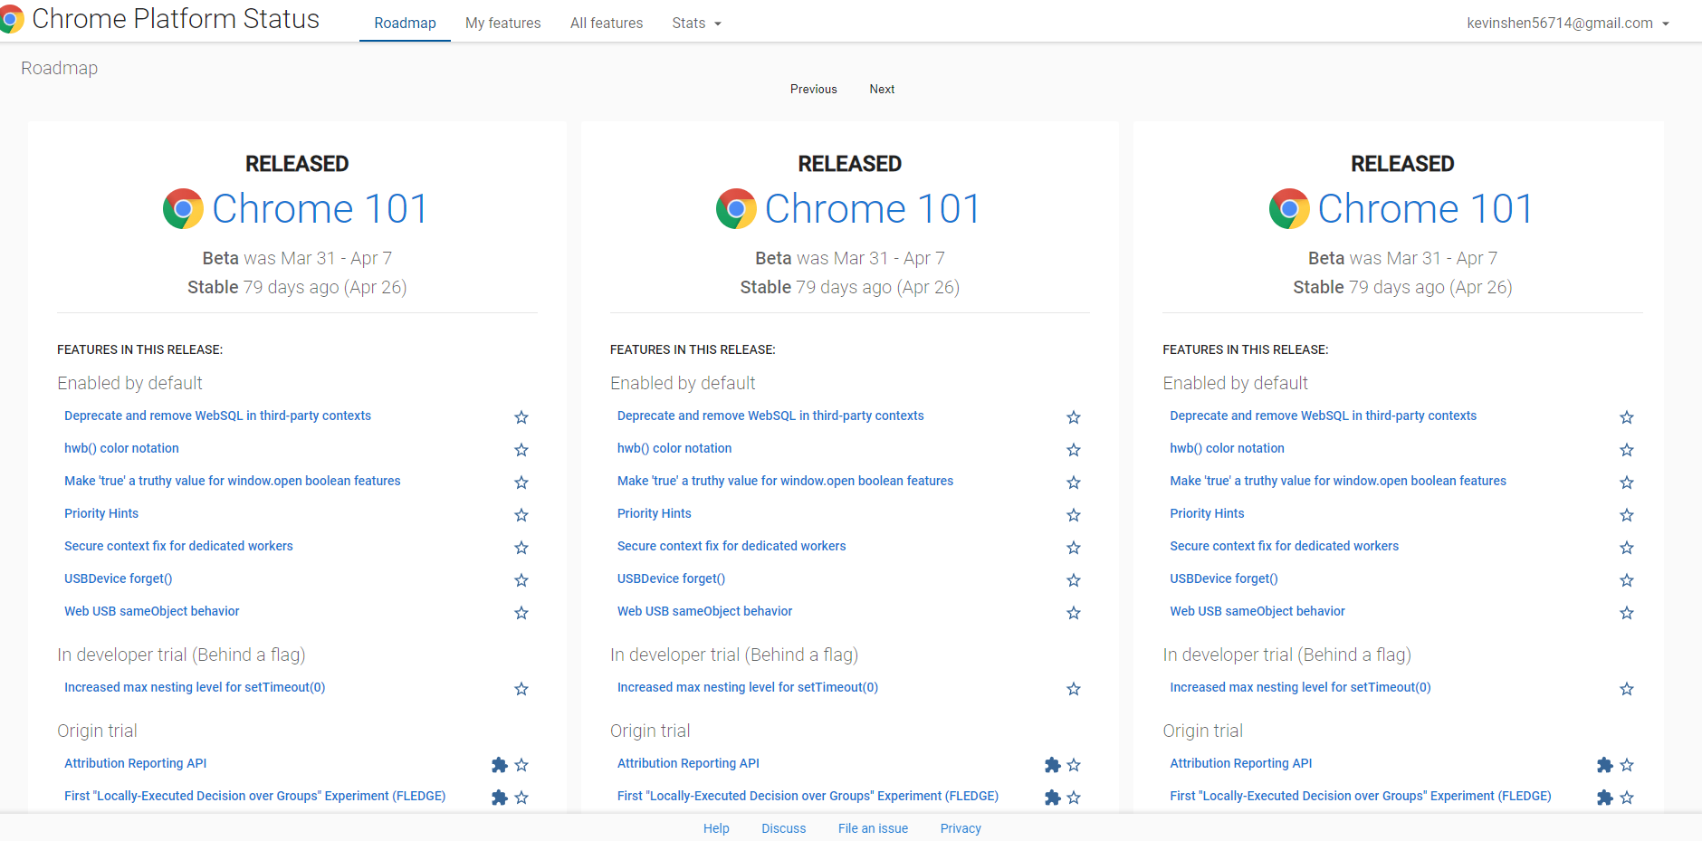
Task: Click the Chrome logo in the rightmost release card
Action: 1289,208
